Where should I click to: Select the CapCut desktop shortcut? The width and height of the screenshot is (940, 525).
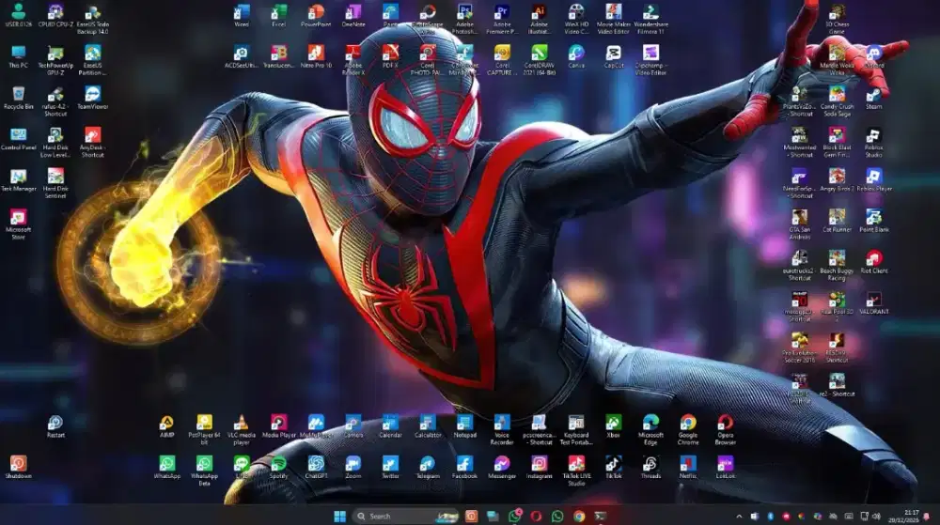click(613, 54)
